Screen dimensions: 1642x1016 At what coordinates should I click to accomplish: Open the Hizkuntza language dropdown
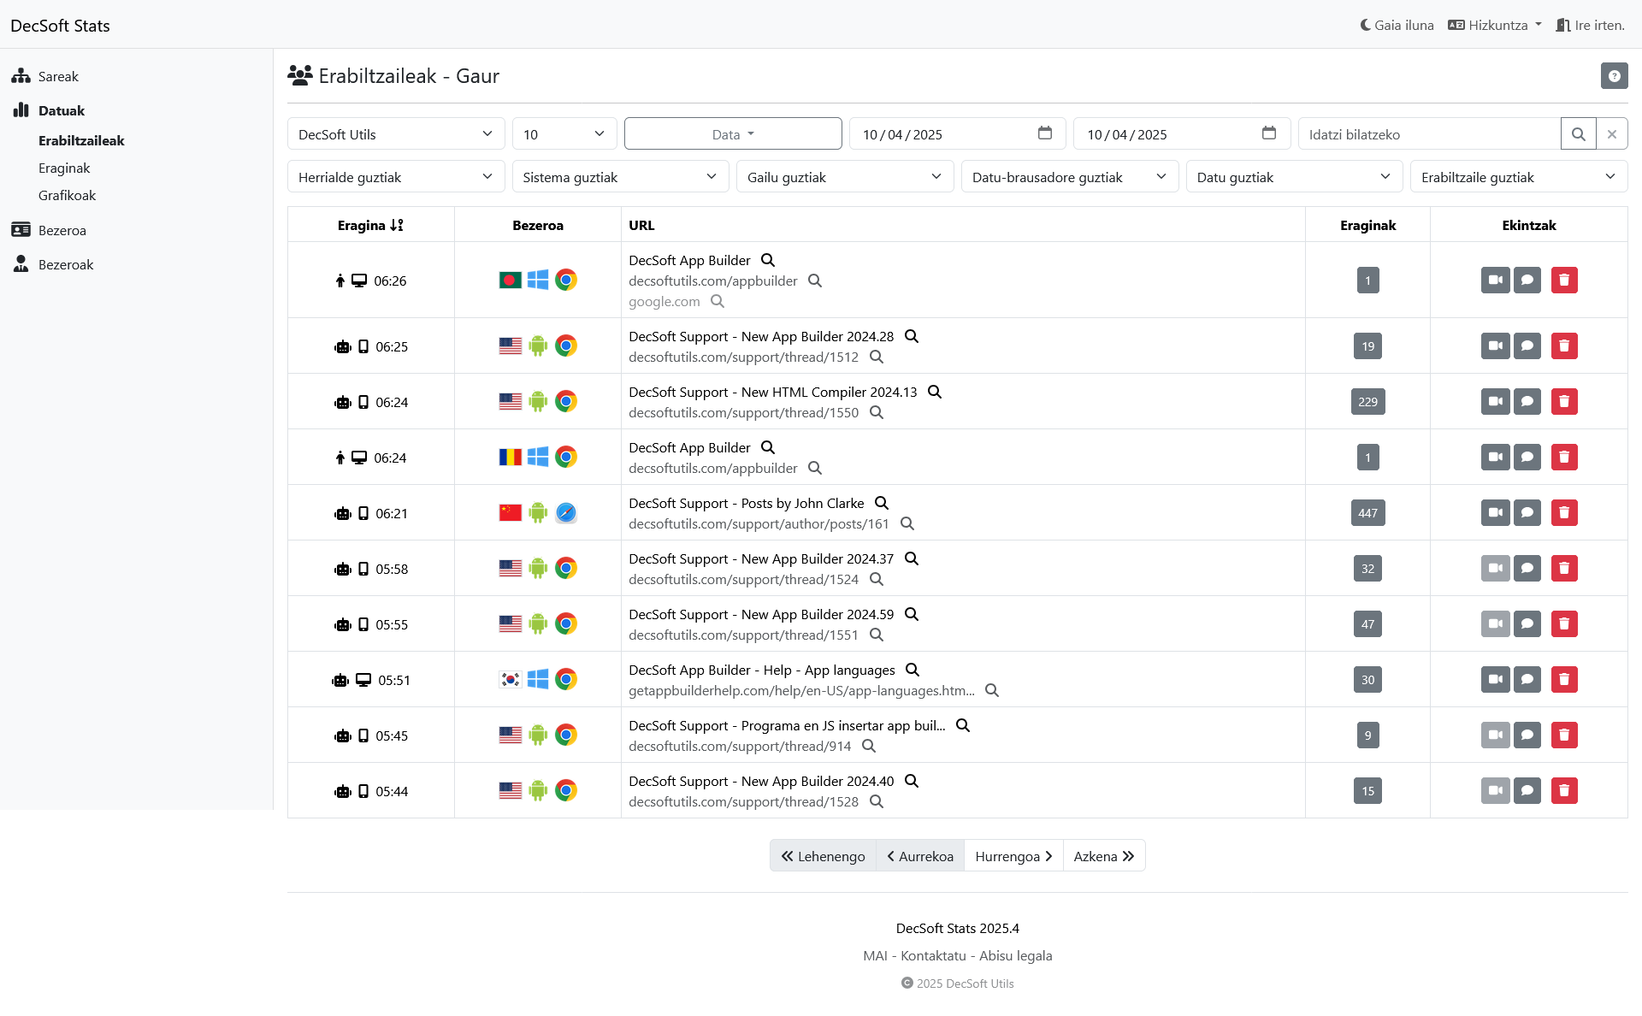(x=1495, y=25)
